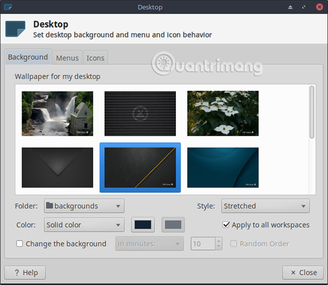The height and width of the screenshot is (285, 328).
Task: Click the maximize icon in title bar
Action: (x=304, y=8)
